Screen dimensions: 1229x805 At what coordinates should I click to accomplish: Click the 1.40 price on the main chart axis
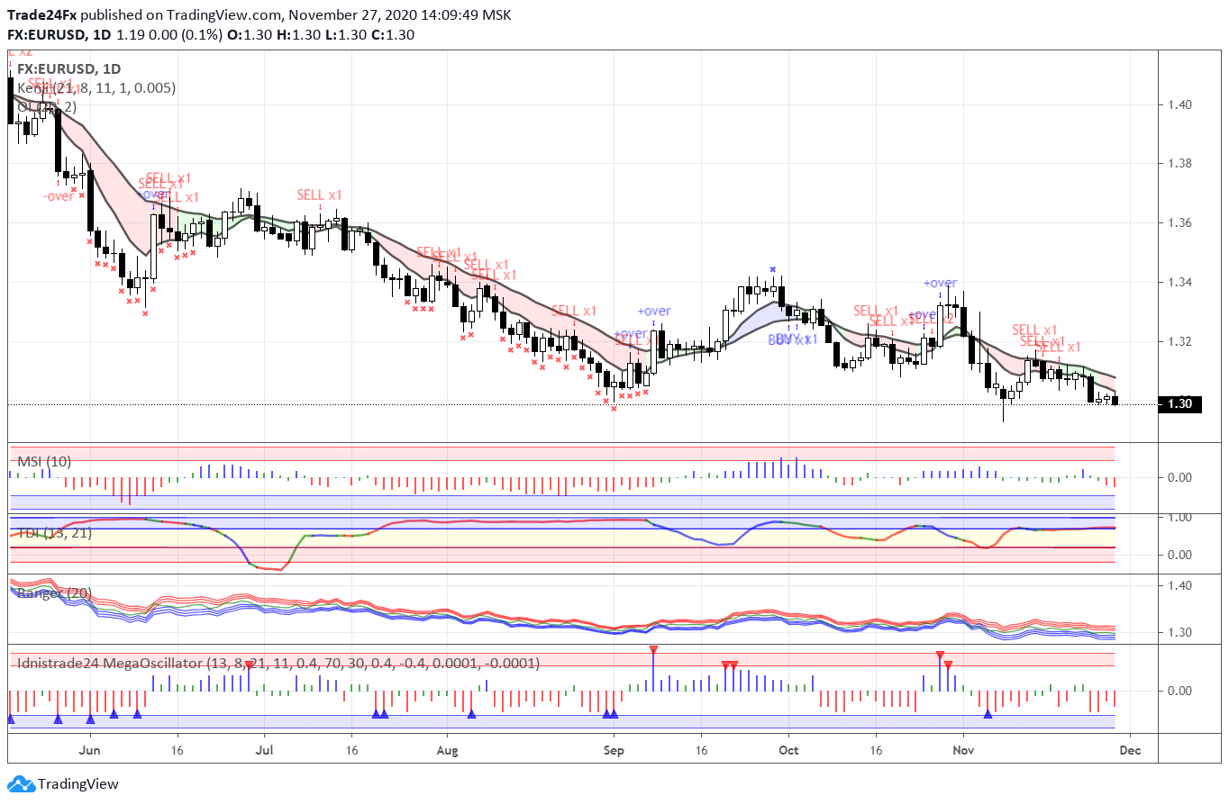point(1181,104)
